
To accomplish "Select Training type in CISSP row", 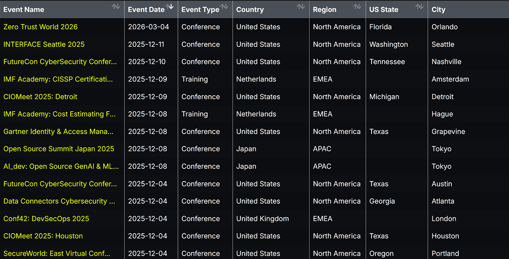I will (195, 79).
